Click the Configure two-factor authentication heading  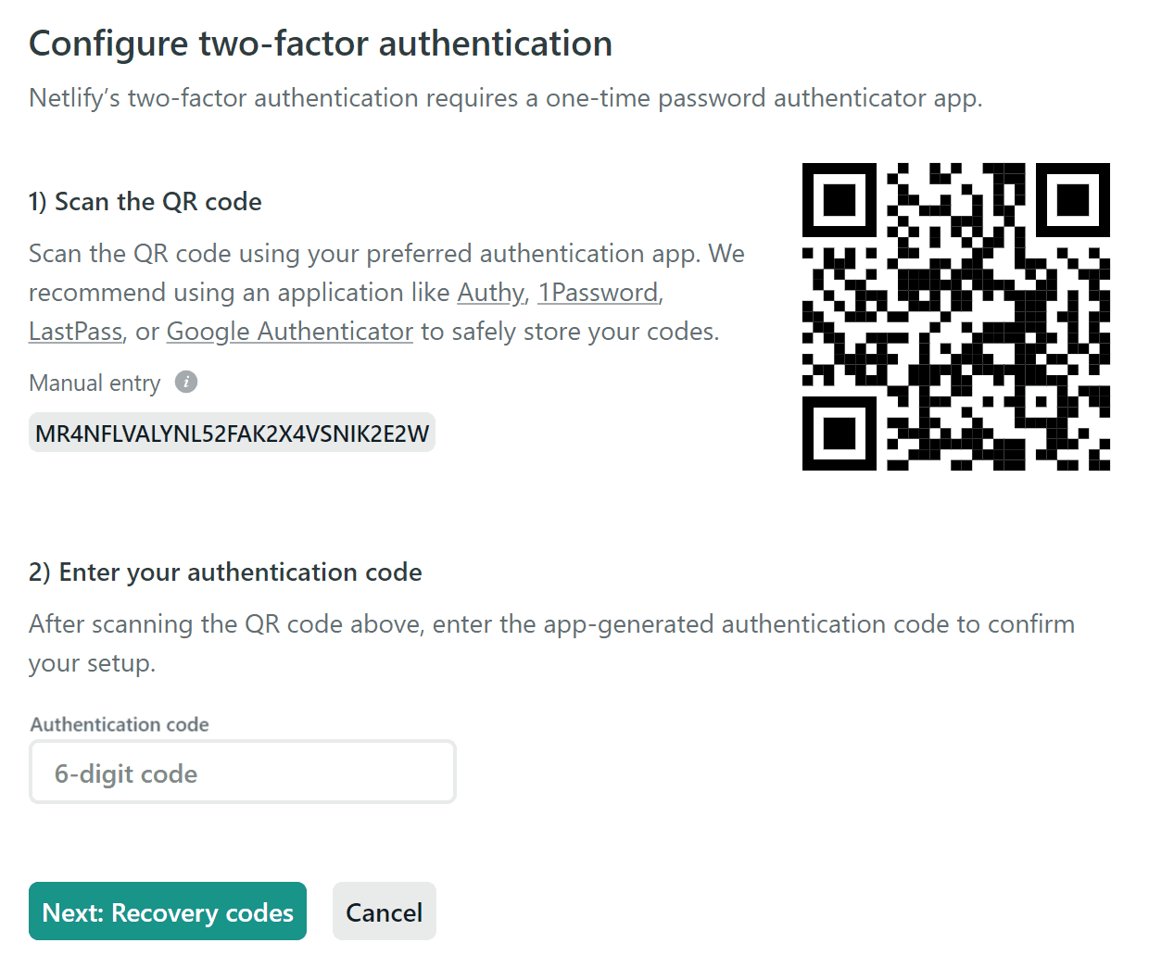coord(321,44)
